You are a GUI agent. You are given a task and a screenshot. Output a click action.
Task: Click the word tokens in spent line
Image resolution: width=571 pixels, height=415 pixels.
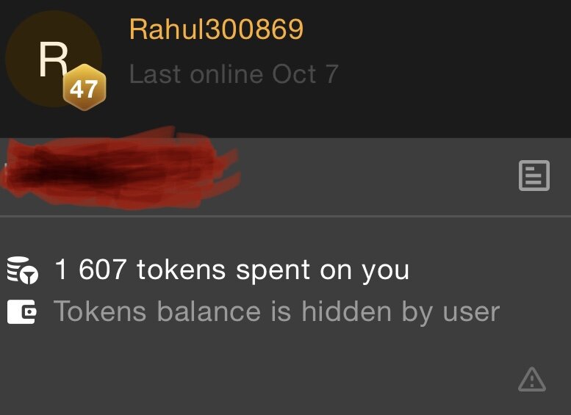click(181, 270)
